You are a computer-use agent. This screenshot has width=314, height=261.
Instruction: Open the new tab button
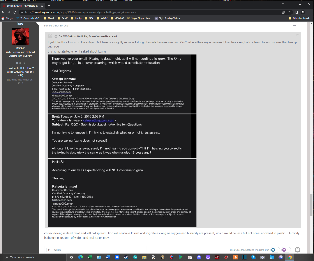click(49, 6)
